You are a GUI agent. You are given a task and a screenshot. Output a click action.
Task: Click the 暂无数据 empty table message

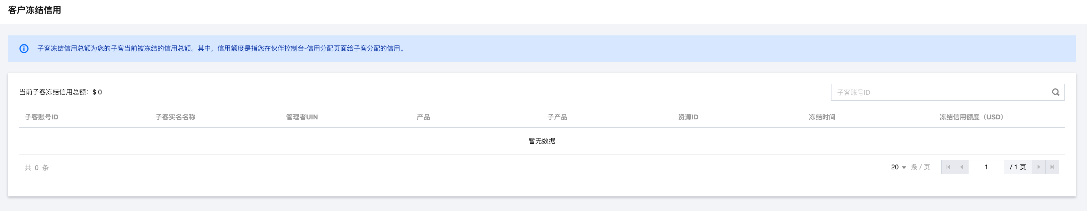click(542, 141)
